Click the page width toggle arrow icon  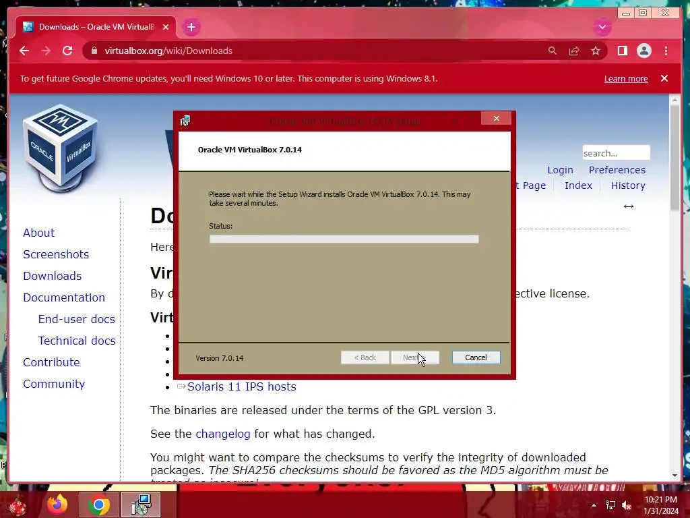629,206
